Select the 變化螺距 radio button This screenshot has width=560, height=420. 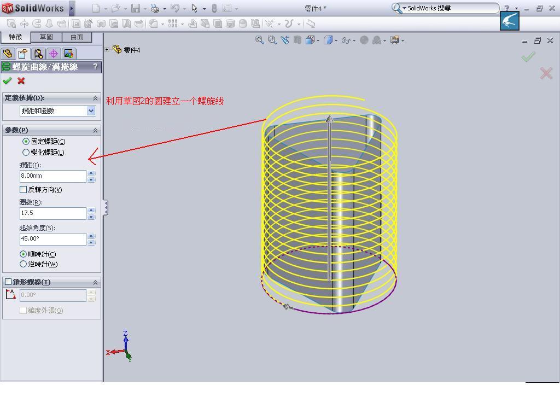26,153
